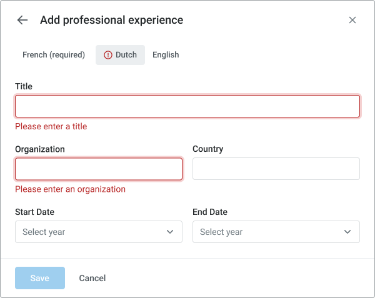Click the "Please enter an organization" error

tap(70, 189)
